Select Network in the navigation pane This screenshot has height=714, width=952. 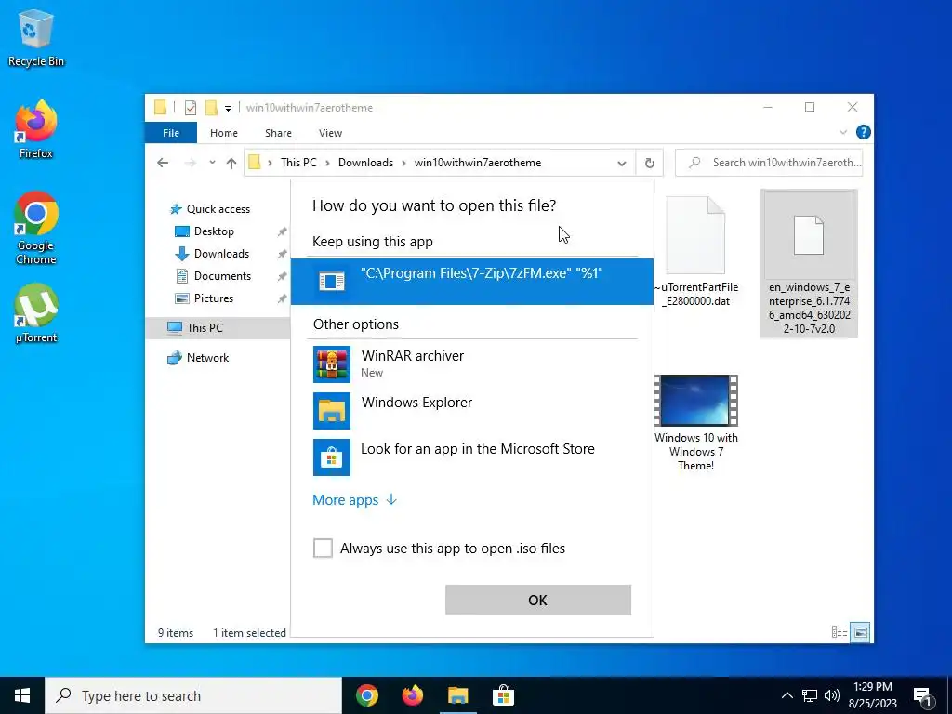tap(198, 358)
